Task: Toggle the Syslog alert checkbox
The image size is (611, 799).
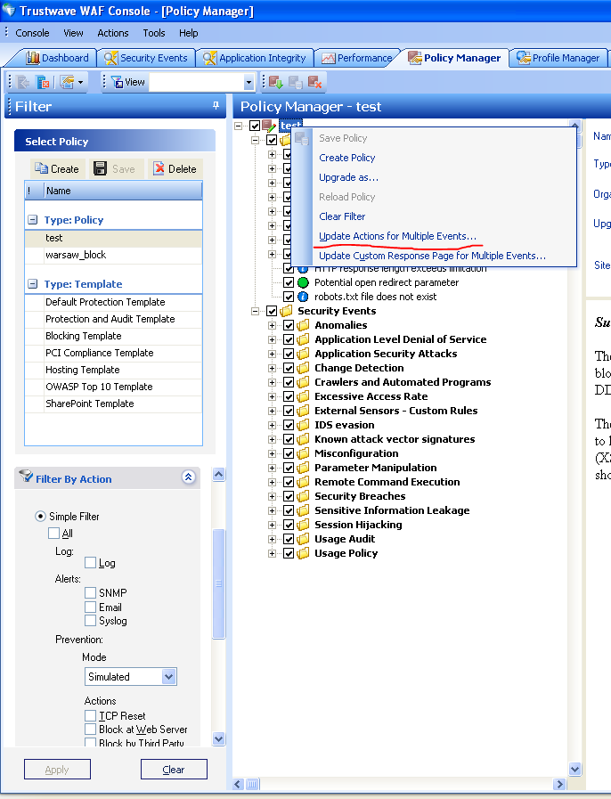Action: click(x=91, y=621)
